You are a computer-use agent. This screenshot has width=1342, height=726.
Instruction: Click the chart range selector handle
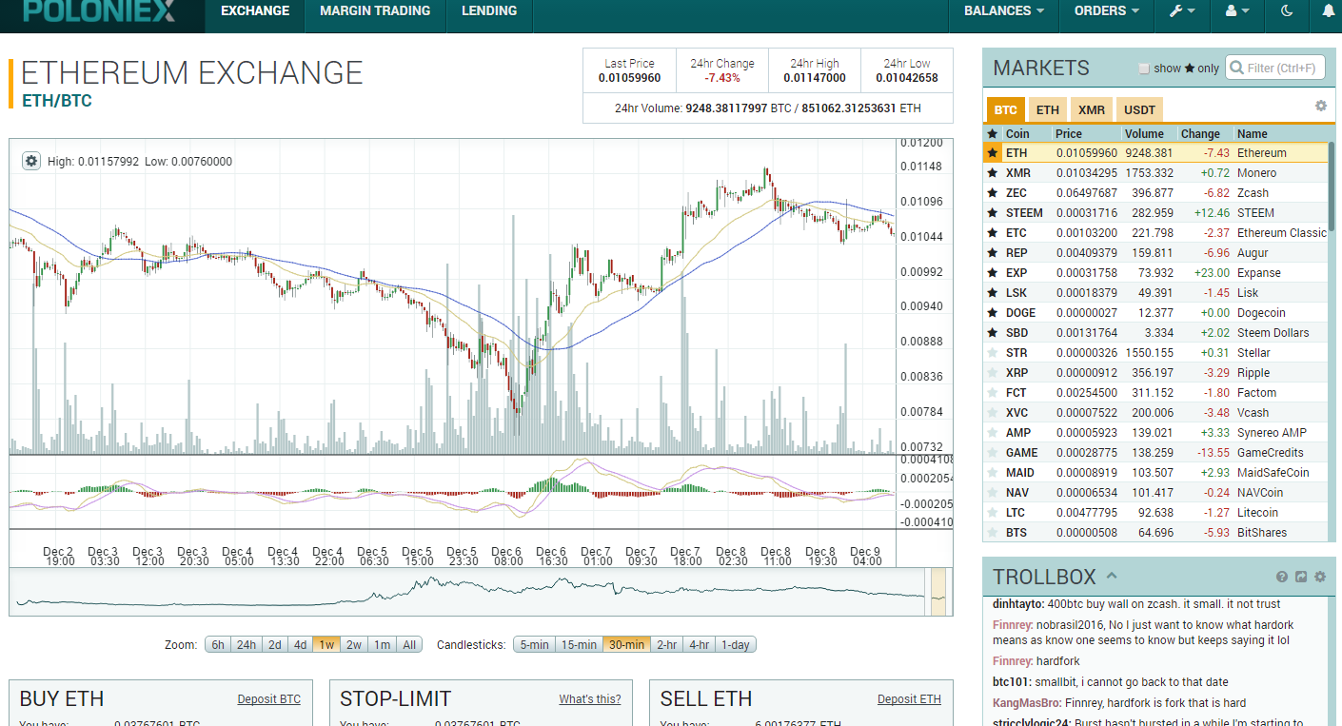click(937, 592)
